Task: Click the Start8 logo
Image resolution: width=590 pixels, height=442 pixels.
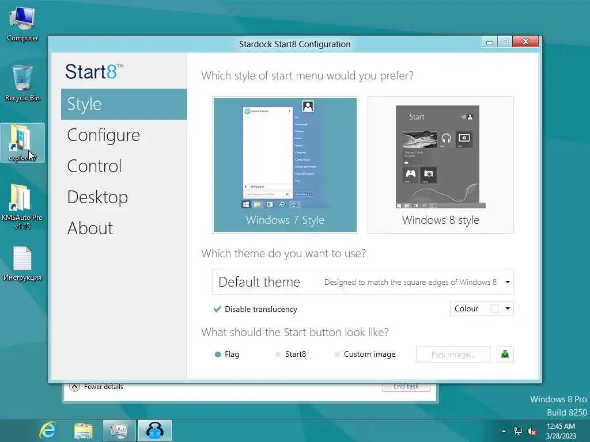Action: (x=94, y=71)
